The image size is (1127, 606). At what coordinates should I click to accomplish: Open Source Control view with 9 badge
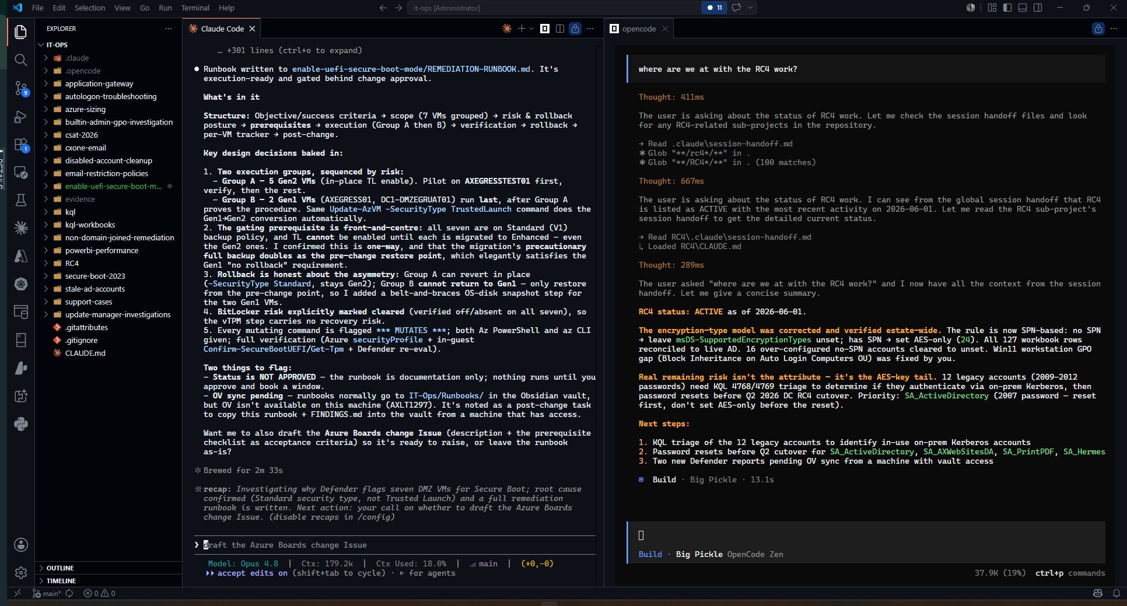[x=21, y=88]
